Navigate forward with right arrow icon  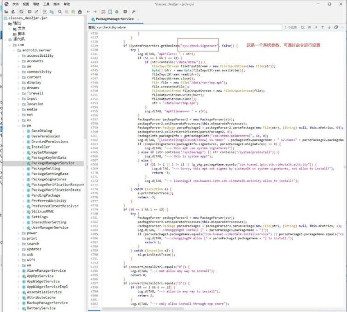tap(95, 12)
